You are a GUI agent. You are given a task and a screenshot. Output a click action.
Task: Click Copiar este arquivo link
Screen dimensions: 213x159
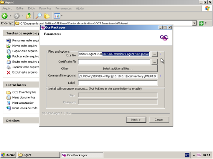[x=22, y=51]
